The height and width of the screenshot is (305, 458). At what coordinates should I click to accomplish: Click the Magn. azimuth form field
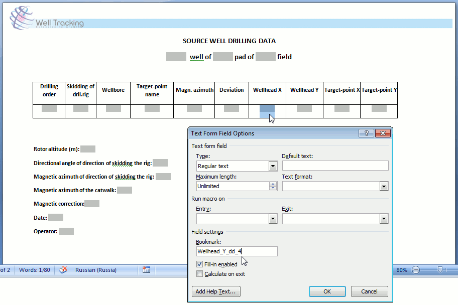tap(194, 108)
